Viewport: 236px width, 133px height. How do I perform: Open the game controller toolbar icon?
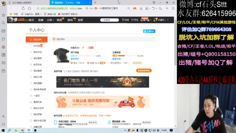pos(135,9)
